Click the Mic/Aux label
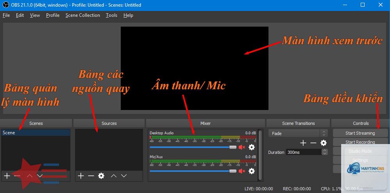Image resolution: width=390 pixels, height=193 pixels. click(156, 157)
